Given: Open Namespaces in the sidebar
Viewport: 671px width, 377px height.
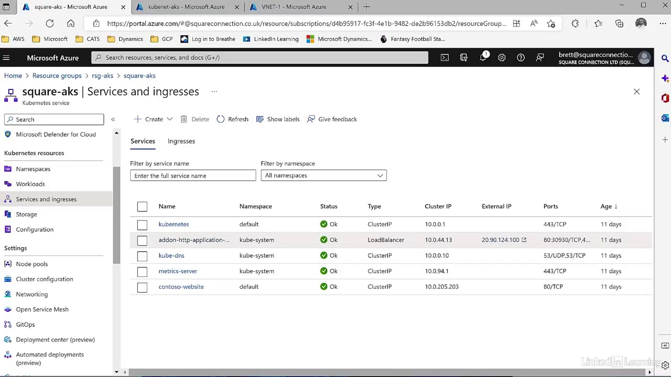Looking at the screenshot, I should coord(33,169).
